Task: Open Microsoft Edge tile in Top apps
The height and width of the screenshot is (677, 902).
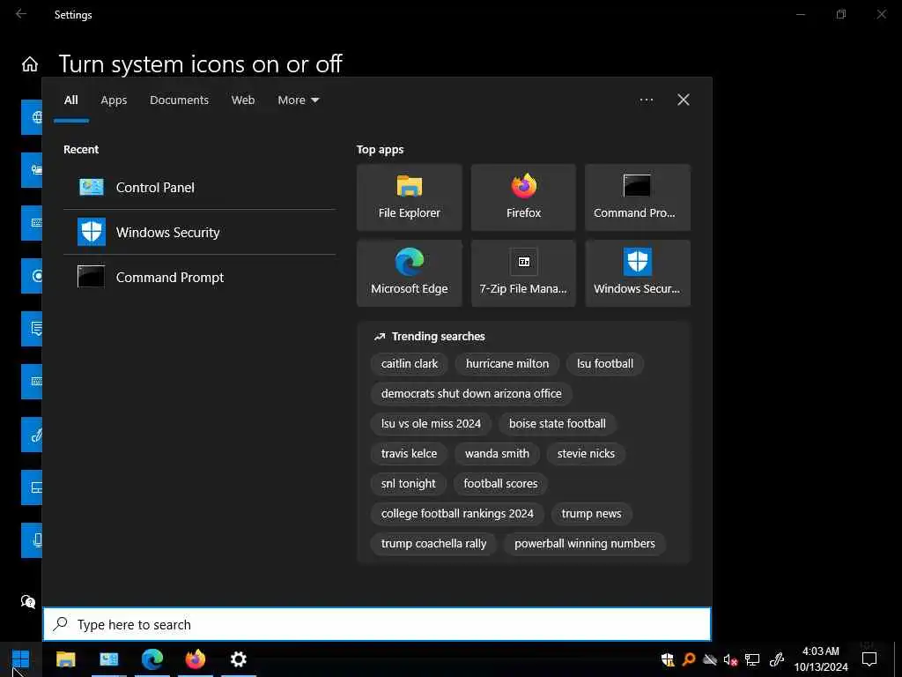Action: click(409, 273)
